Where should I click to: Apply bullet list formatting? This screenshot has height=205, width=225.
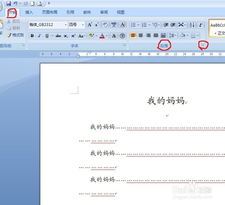point(133,25)
